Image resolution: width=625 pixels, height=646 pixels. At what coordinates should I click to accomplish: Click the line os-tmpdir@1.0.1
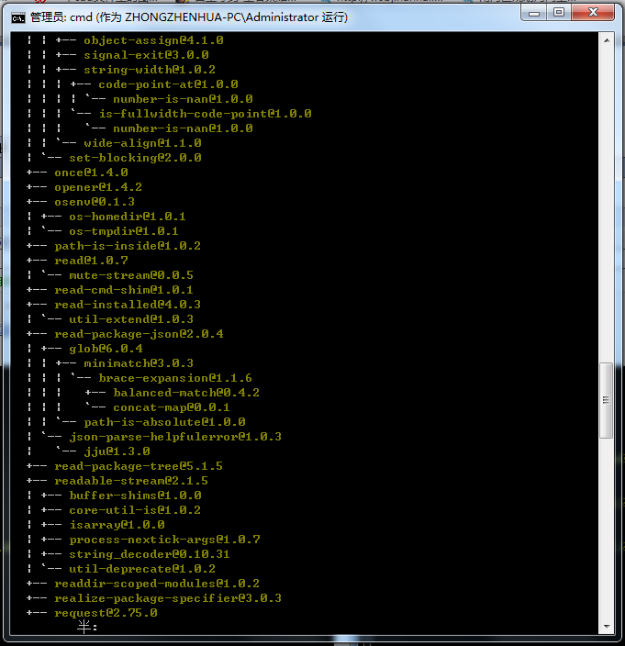tap(124, 231)
